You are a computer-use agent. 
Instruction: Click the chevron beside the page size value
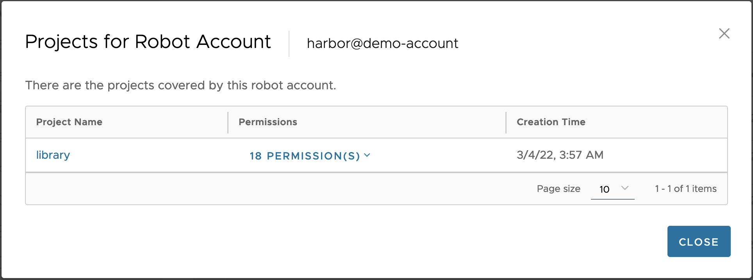pyautogui.click(x=625, y=188)
